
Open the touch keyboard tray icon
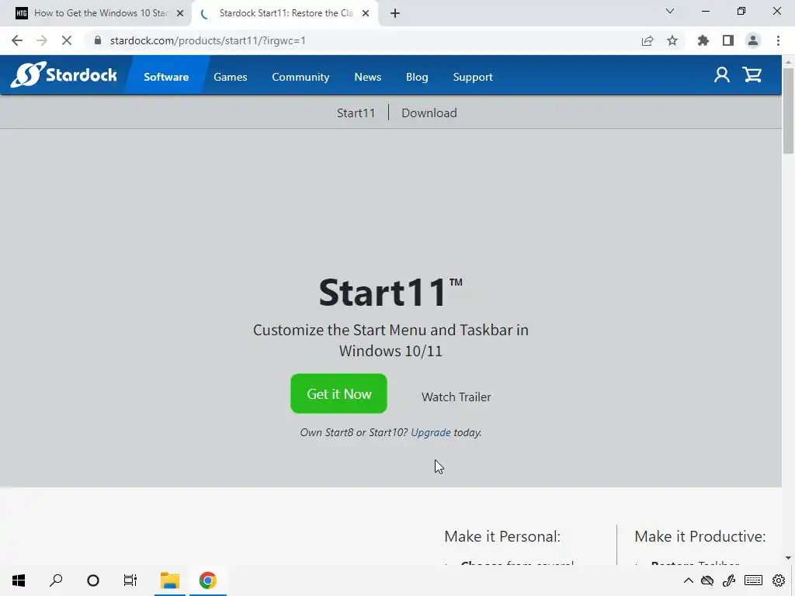(753, 580)
